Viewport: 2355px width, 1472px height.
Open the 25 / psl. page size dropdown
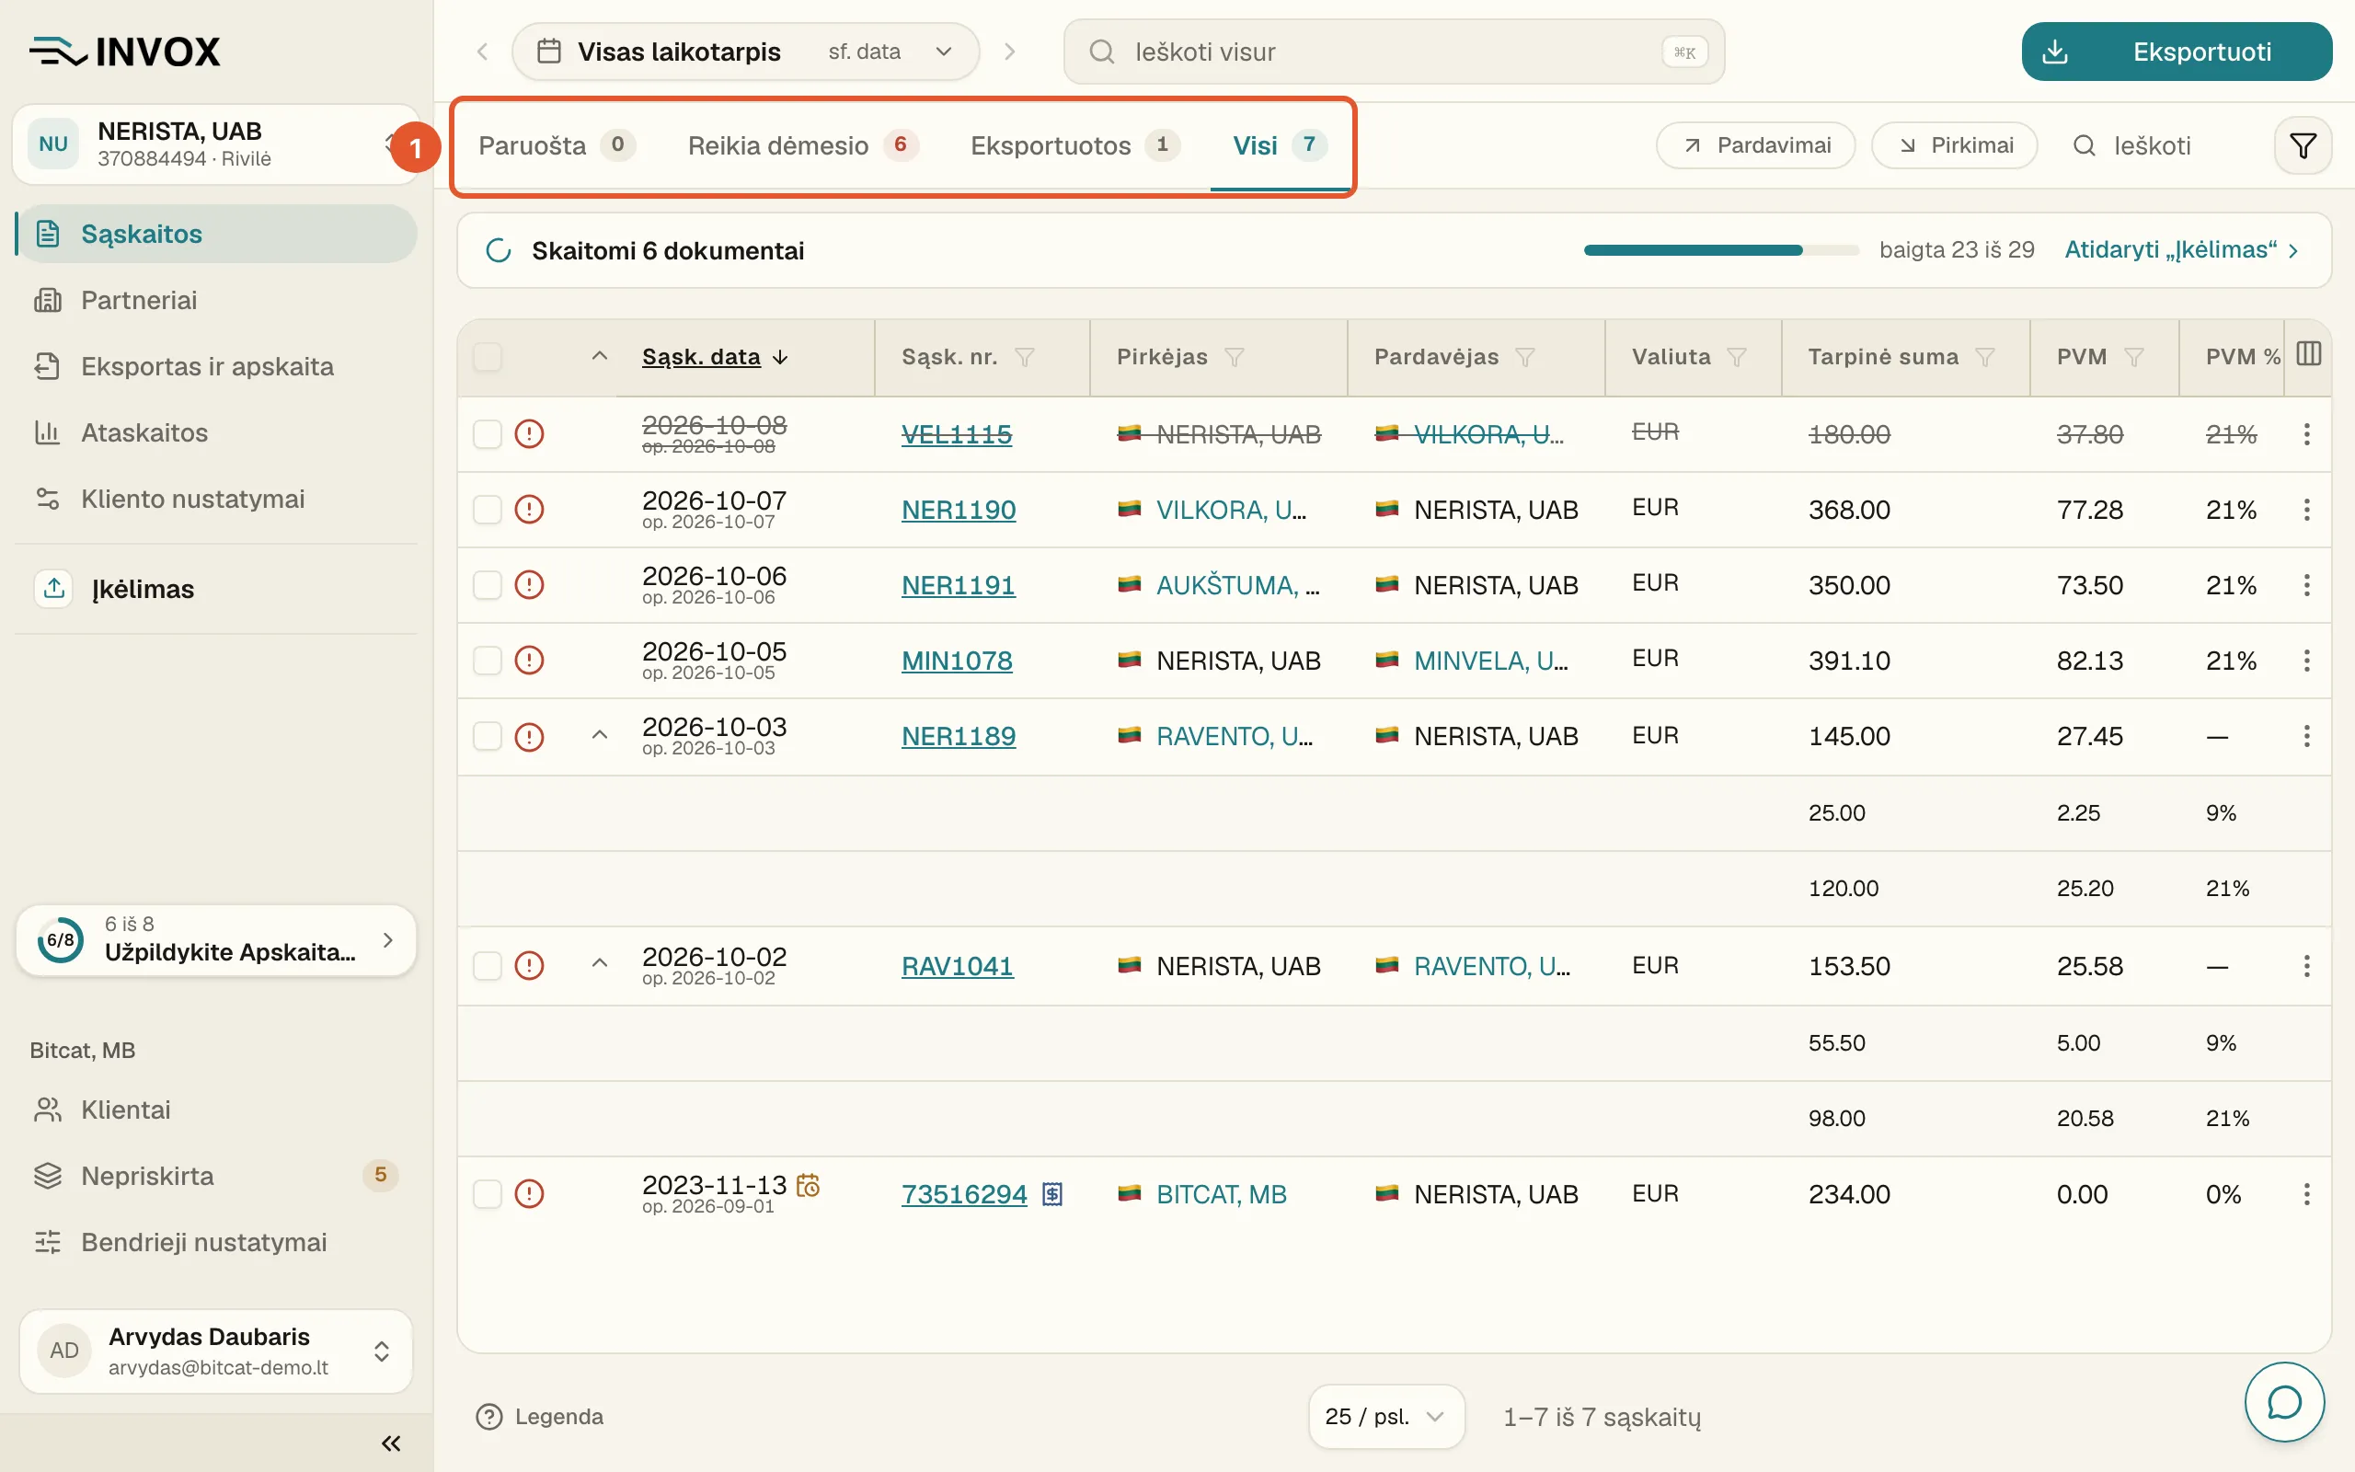click(x=1385, y=1417)
